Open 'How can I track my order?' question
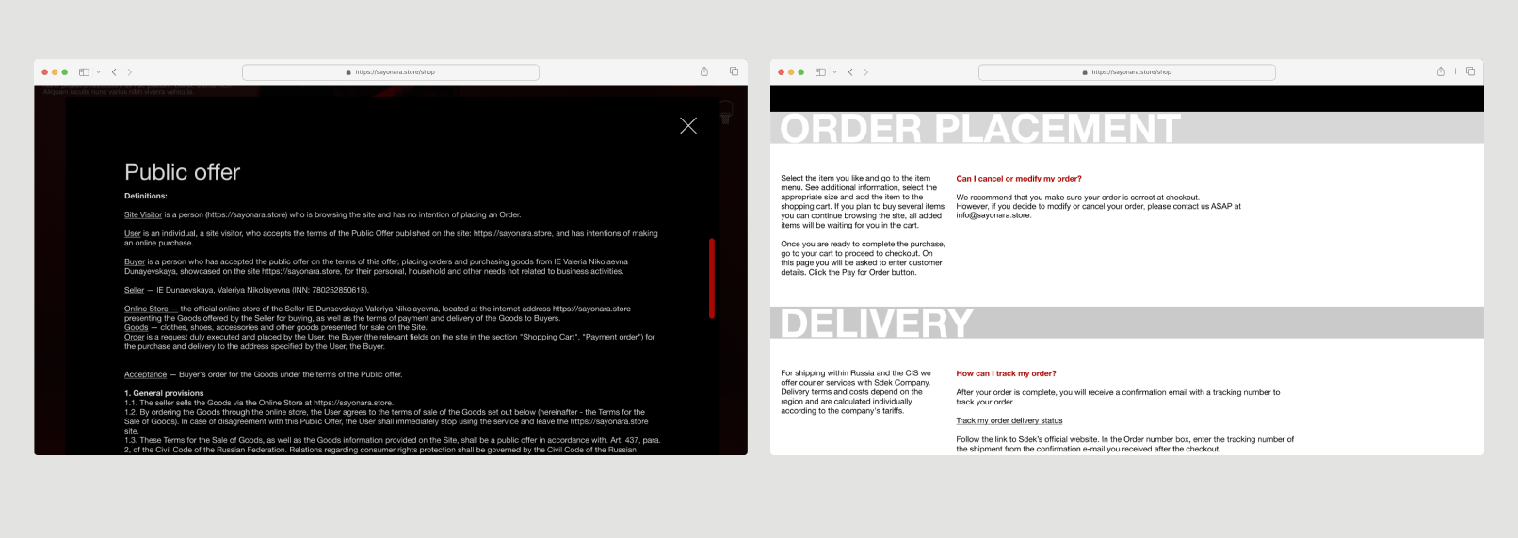The image size is (1518, 538). [1006, 373]
